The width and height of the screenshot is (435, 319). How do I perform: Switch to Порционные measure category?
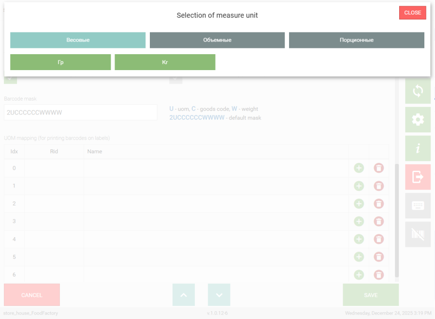click(x=356, y=40)
